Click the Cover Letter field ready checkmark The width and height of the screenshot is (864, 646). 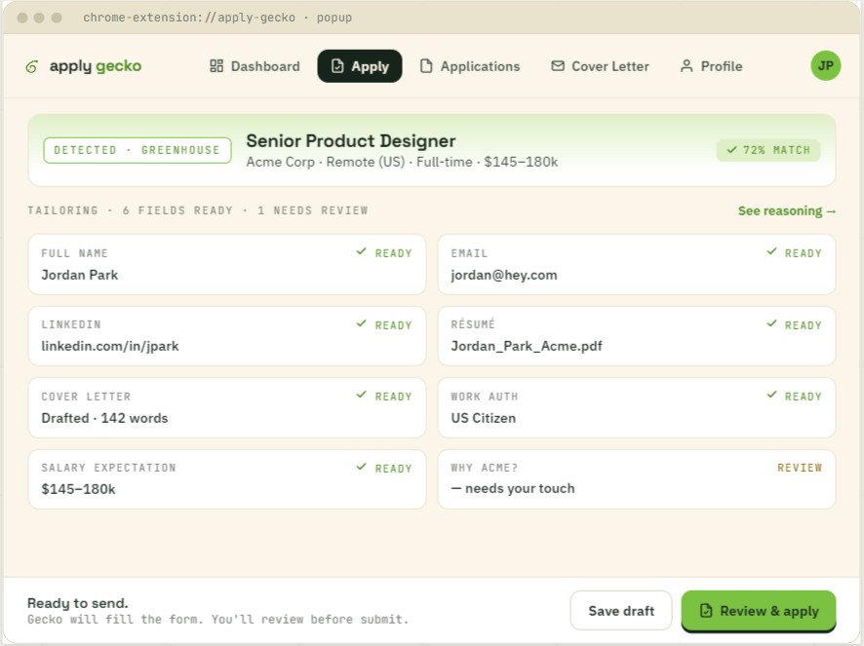tap(361, 395)
